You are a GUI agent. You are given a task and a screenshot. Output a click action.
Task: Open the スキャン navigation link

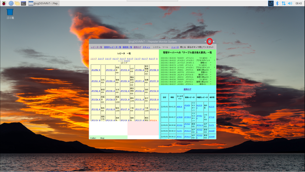pos(146,47)
